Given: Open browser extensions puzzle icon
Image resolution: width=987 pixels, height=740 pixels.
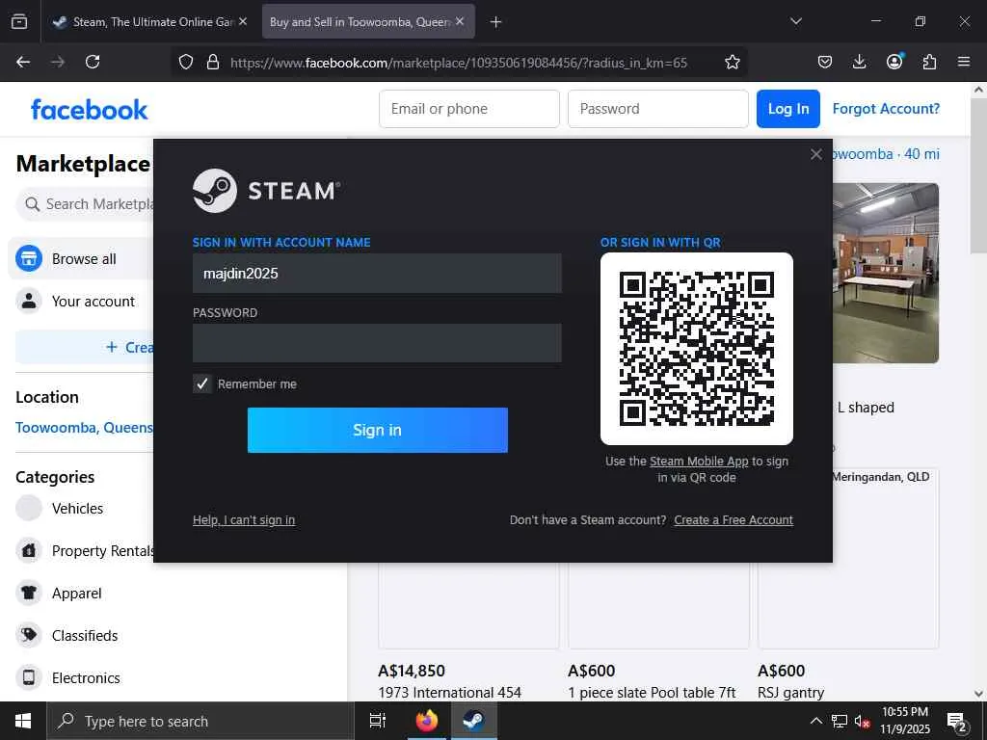Looking at the screenshot, I should click(x=929, y=62).
